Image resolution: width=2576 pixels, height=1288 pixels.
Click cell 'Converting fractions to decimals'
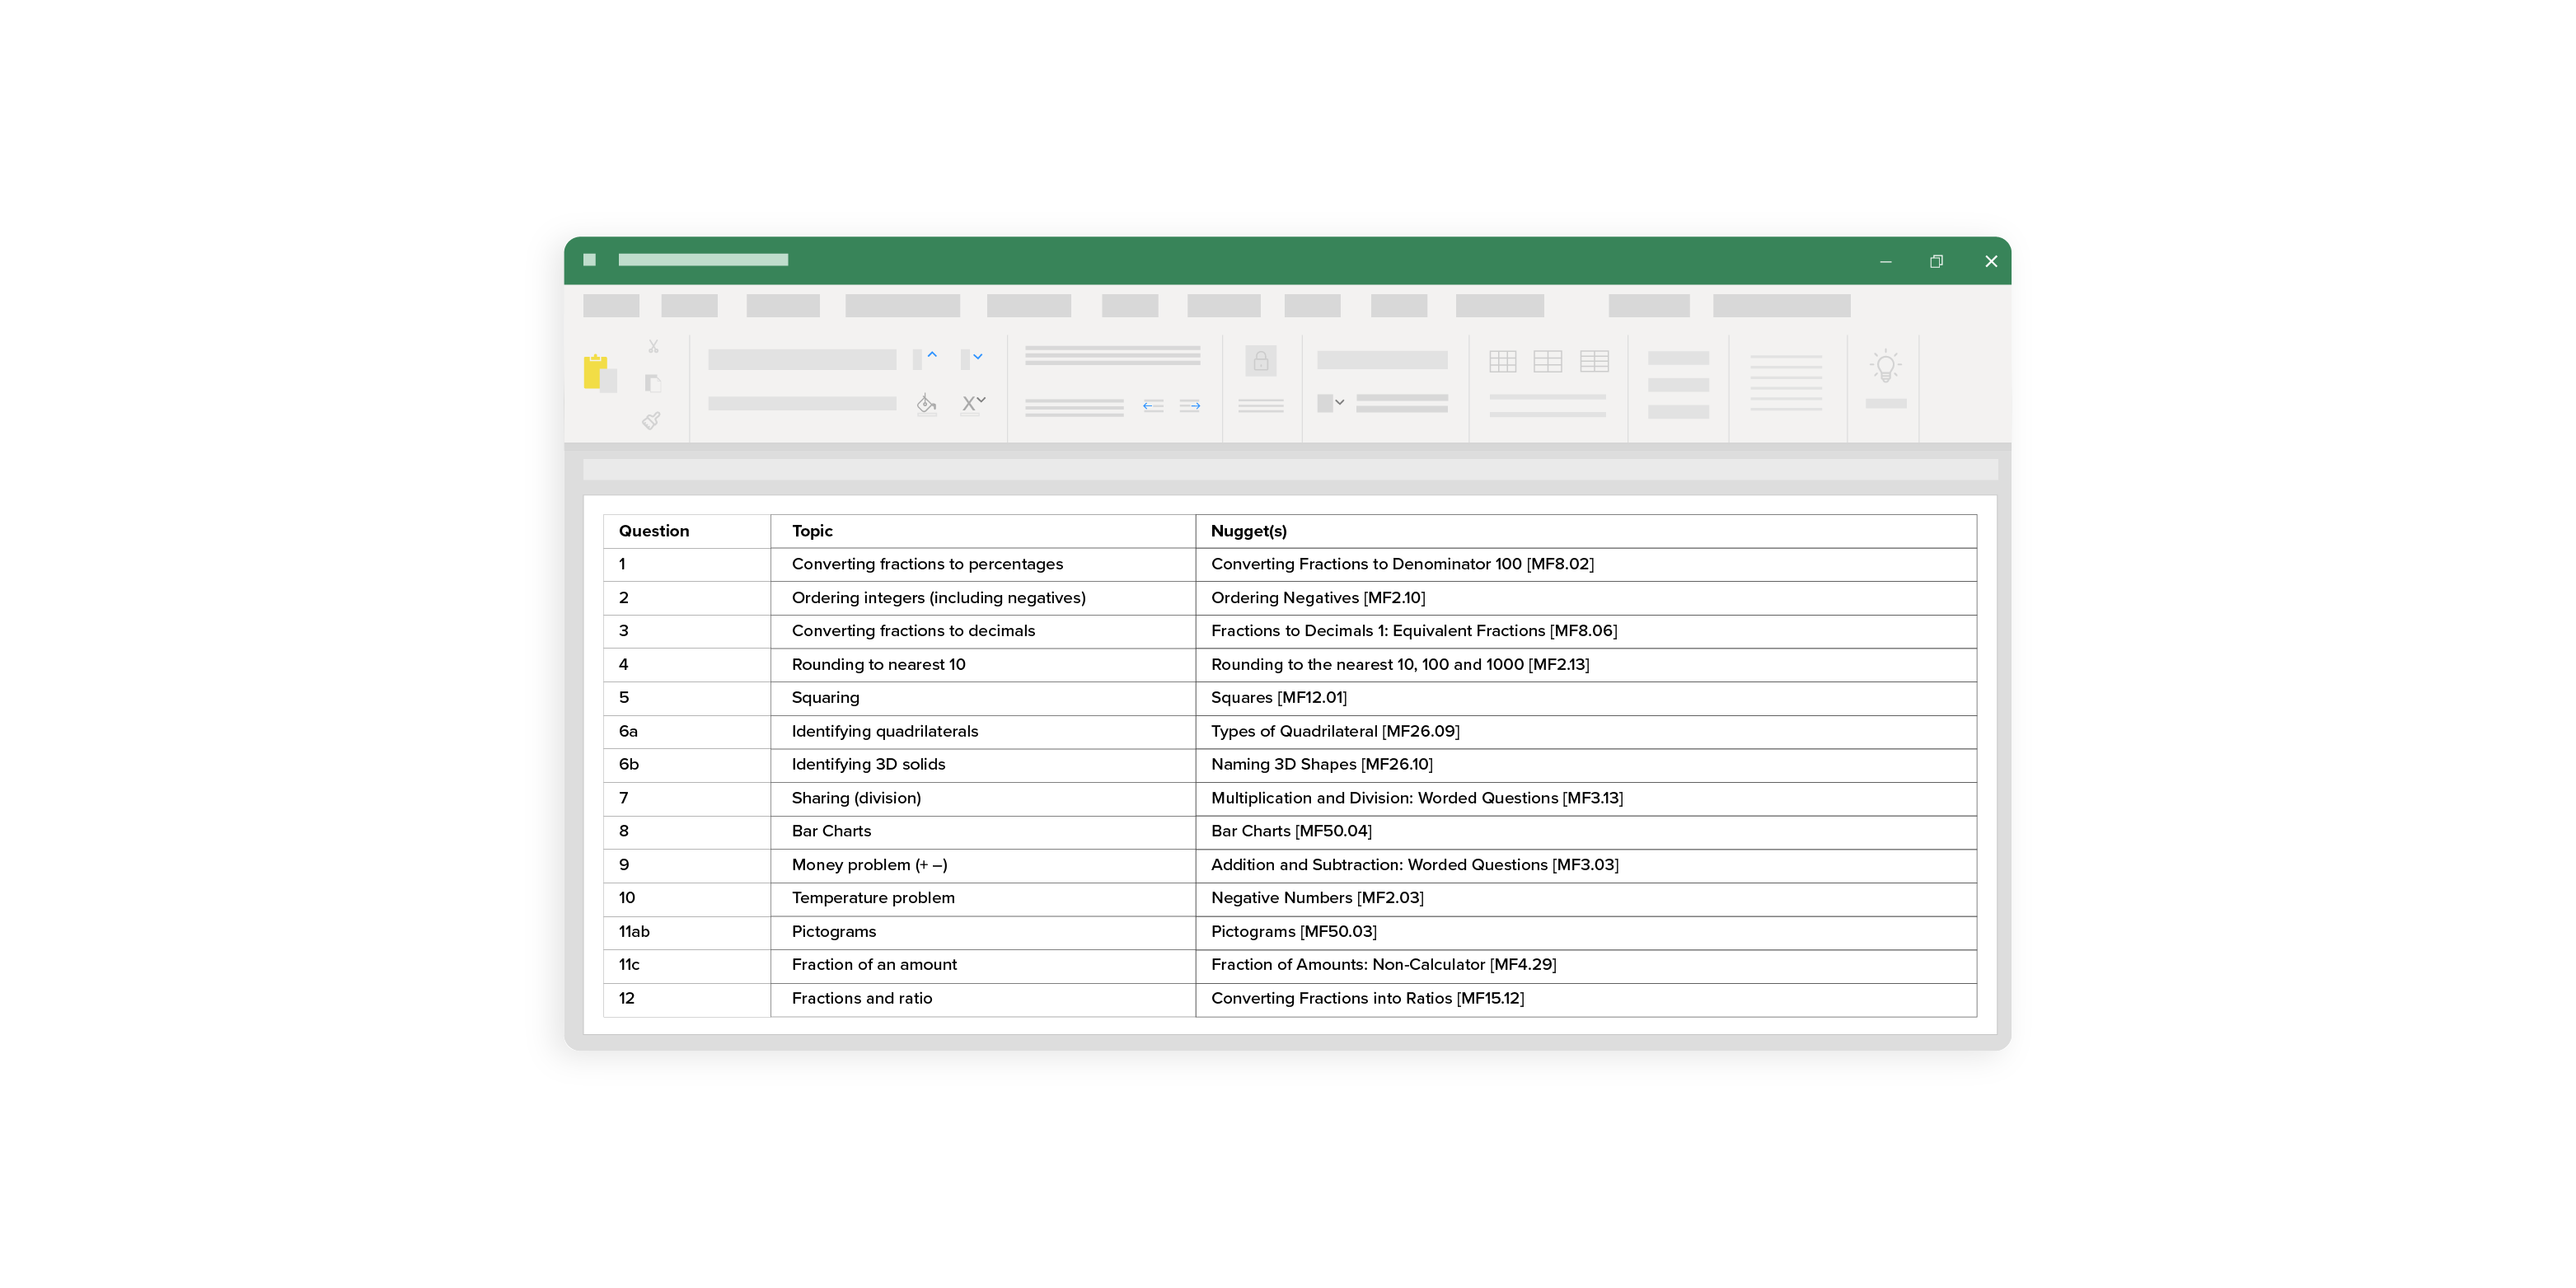click(983, 632)
